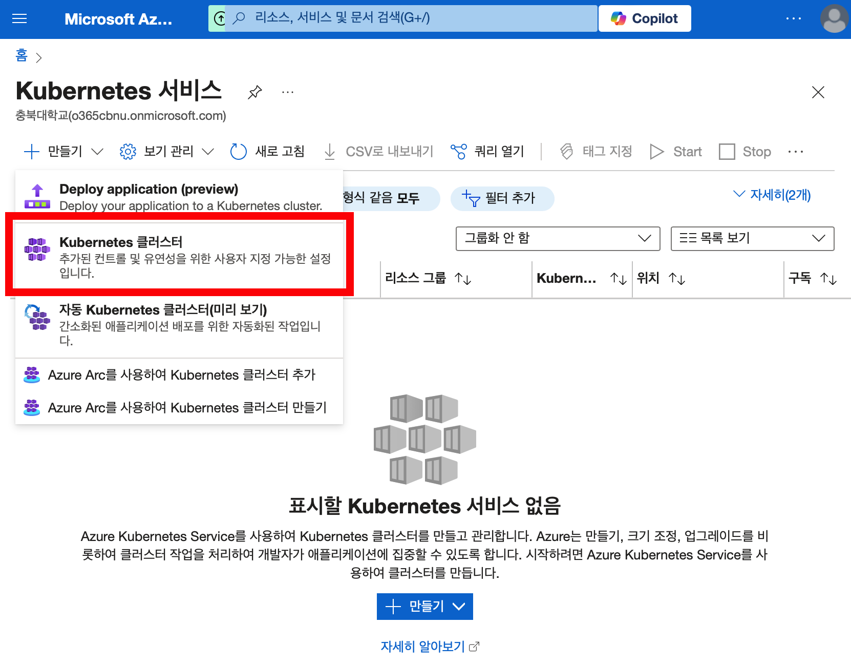Click the 새로 고침 refresh icon
The width and height of the screenshot is (851, 666).
point(239,152)
